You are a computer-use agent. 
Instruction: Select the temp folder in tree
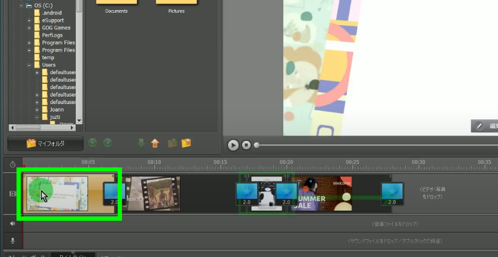pos(48,58)
